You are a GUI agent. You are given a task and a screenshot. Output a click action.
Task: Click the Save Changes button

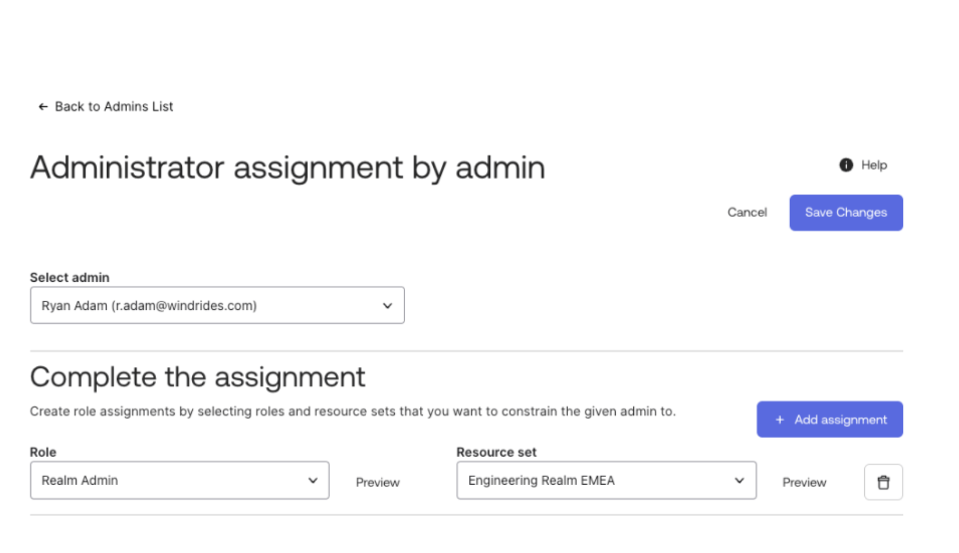[x=846, y=212]
